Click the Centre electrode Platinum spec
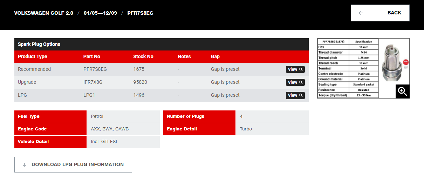The image size is (424, 176). pyautogui.click(x=348, y=74)
